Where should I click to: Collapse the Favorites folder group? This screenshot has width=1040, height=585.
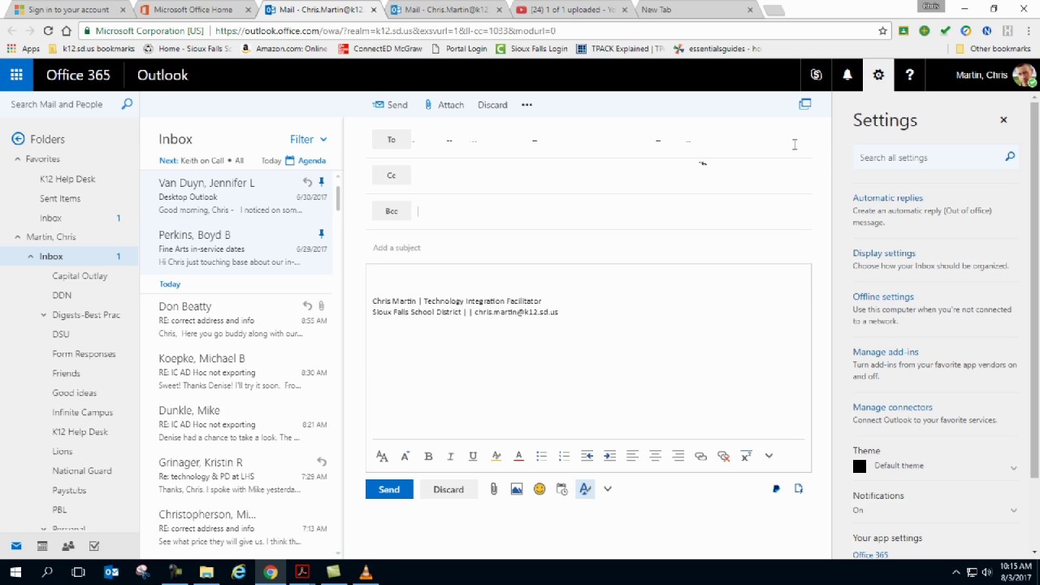point(18,159)
